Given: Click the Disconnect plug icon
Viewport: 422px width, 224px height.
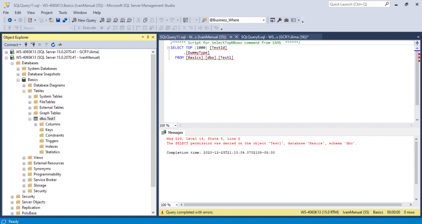Looking at the screenshot, I should [x=33, y=44].
